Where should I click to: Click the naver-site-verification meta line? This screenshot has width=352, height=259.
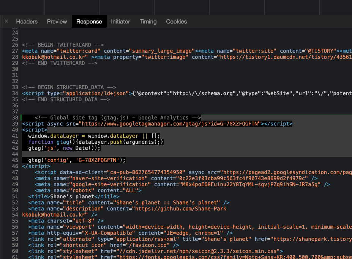pos(176,178)
